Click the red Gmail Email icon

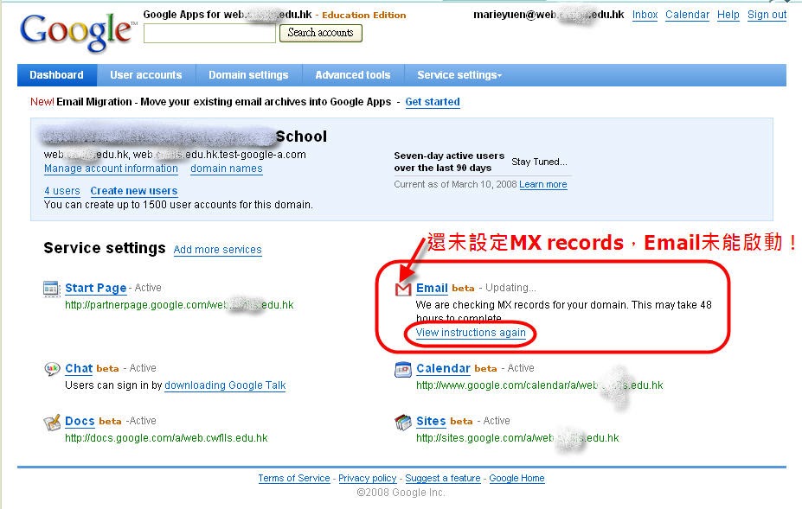403,289
